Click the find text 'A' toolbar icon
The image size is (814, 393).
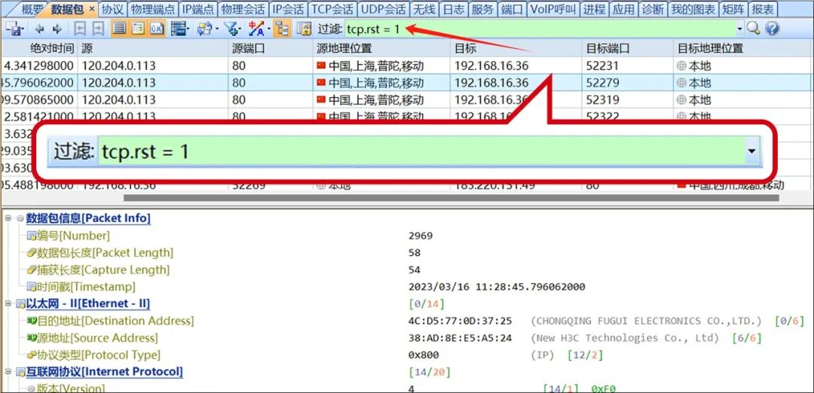click(256, 29)
